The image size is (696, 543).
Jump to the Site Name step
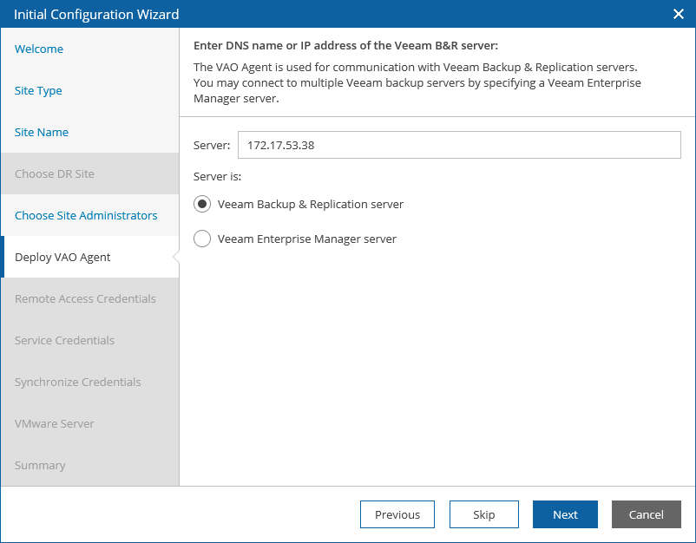tap(42, 132)
